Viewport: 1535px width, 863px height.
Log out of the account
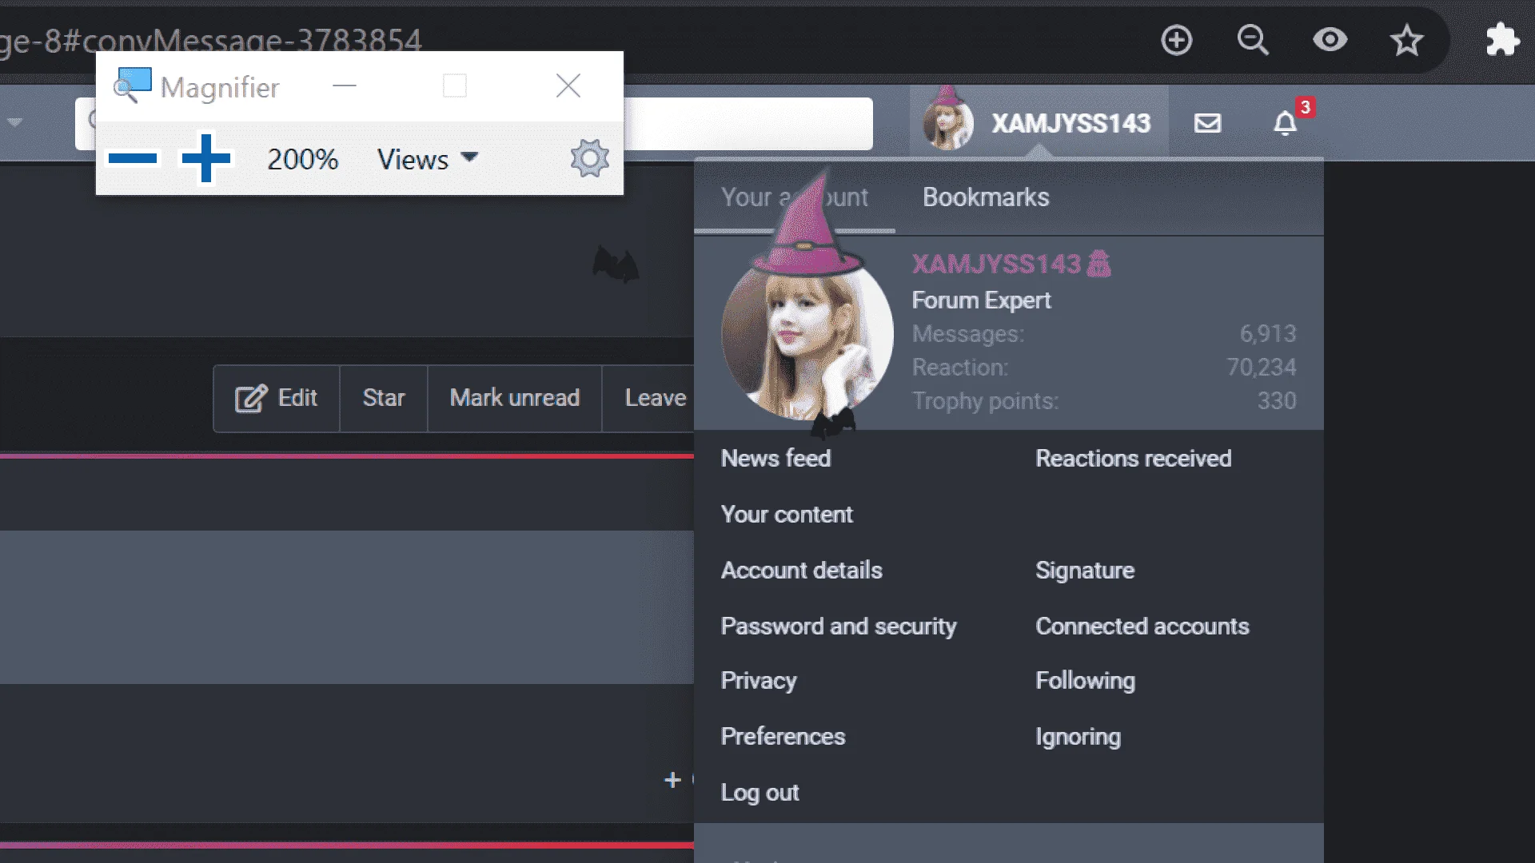(760, 793)
